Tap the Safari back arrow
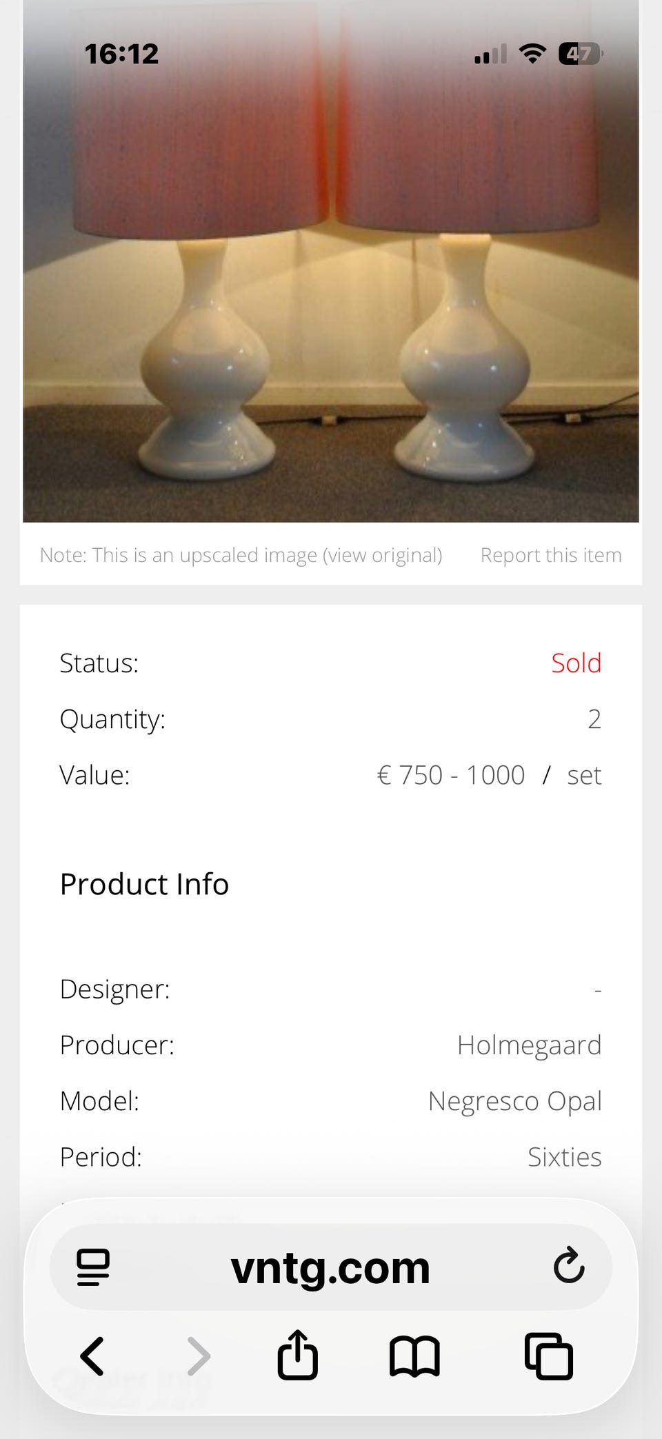The height and width of the screenshot is (1439, 662). pos(92,1356)
